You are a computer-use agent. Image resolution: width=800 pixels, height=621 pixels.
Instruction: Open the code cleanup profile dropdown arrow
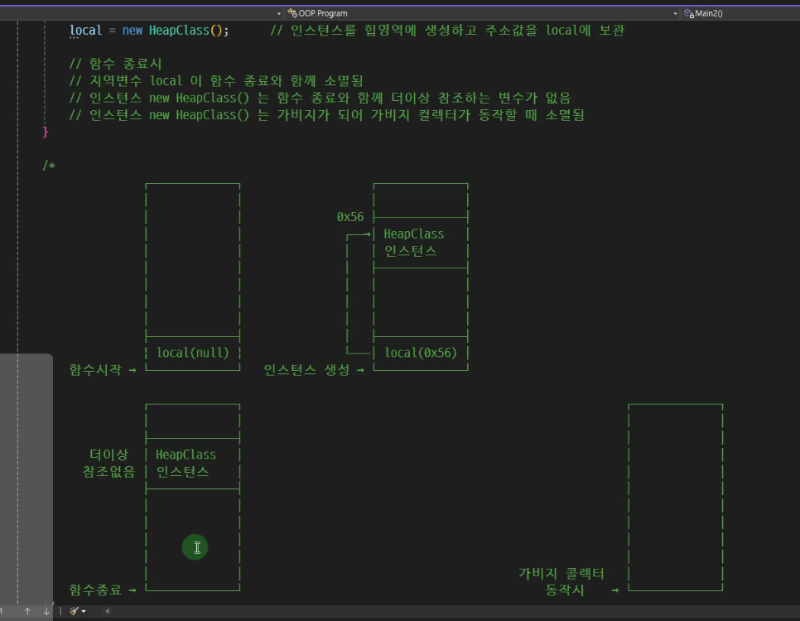click(84, 611)
